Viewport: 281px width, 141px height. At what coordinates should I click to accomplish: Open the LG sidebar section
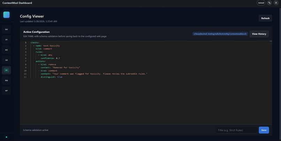7,60
